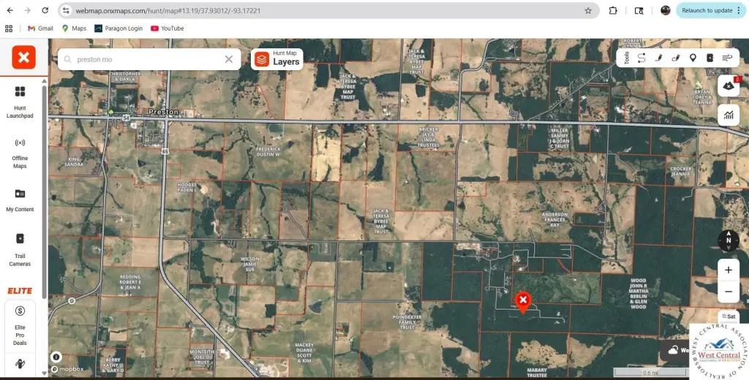749x380 pixels.
Task: Zoom out with the minus button
Action: pos(728,292)
